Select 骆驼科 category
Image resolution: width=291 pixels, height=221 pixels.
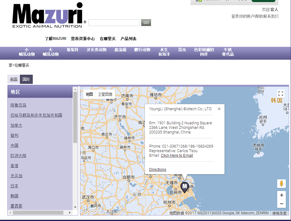pyautogui.click(x=73, y=50)
